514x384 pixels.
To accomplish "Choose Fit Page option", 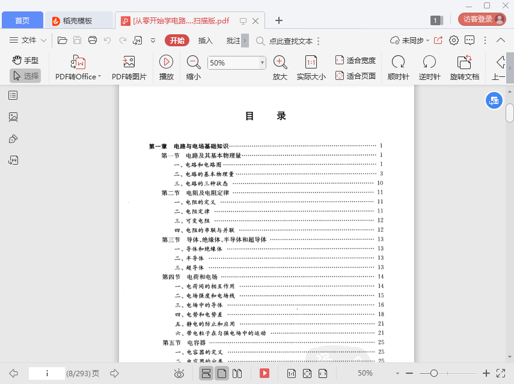I will click(x=355, y=76).
